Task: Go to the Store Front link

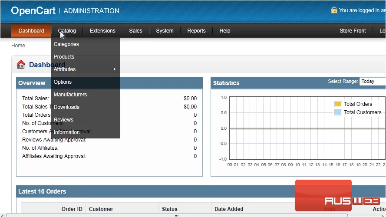Action: click(x=353, y=31)
